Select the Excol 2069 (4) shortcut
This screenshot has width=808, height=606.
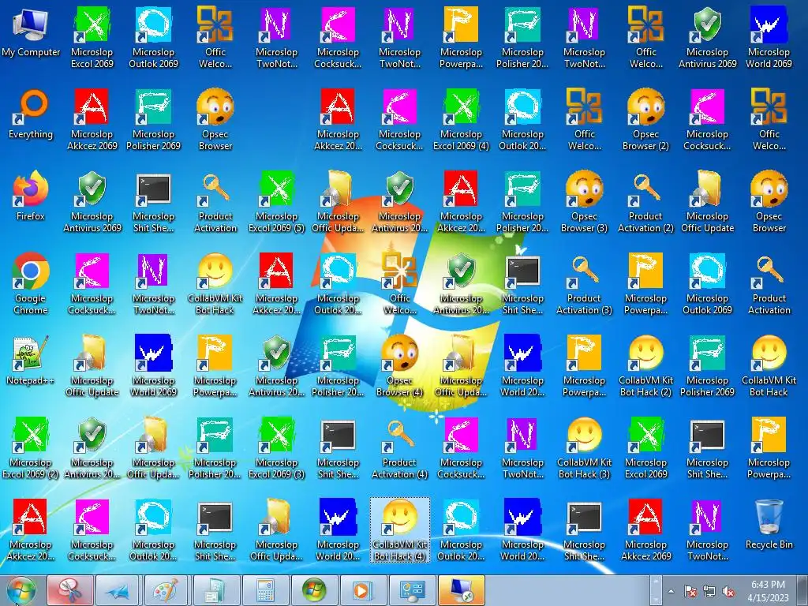[x=461, y=120]
